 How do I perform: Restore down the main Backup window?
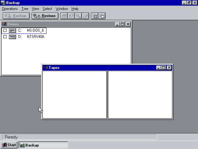point(189,3)
